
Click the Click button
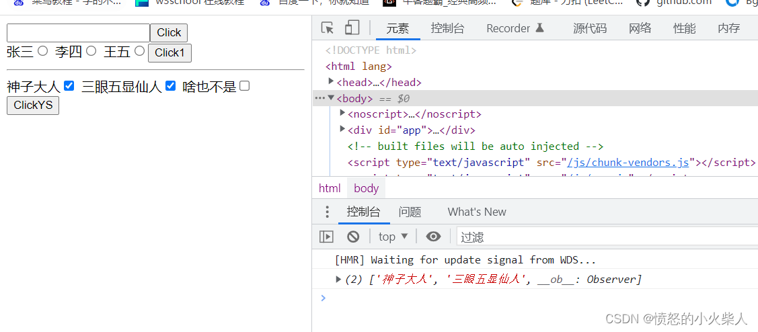[169, 33]
